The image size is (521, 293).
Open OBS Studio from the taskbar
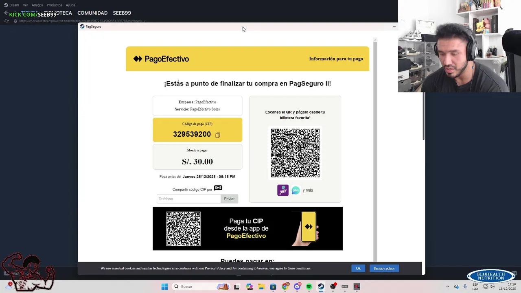(333, 286)
